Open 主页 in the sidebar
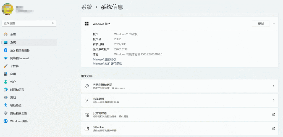This screenshot has height=137, width=283. pos(29,34)
